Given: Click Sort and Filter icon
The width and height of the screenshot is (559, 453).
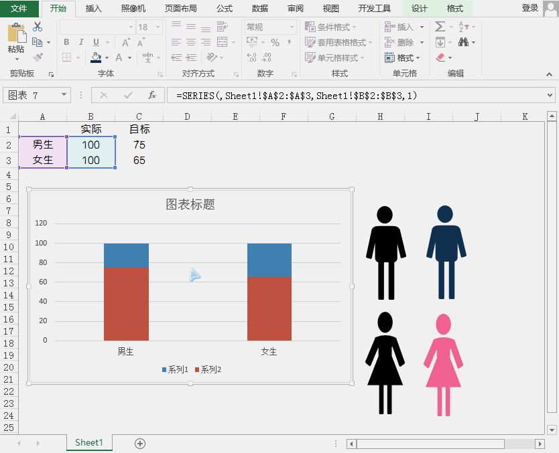Looking at the screenshot, I should tap(463, 27).
